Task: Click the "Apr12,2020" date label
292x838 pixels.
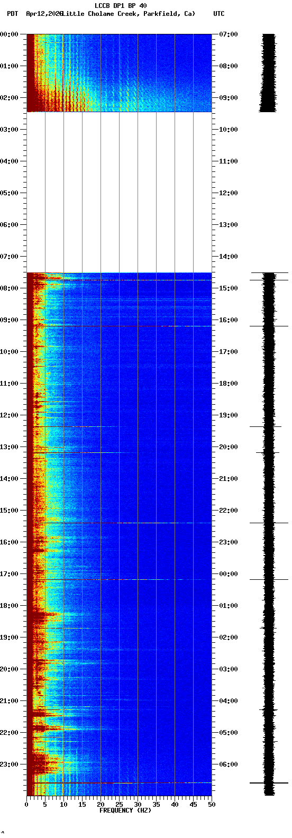Action: 44,14
